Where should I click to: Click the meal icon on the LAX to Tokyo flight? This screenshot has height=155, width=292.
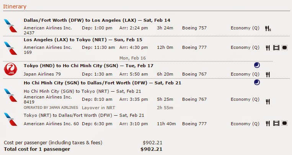(x=268, y=48)
